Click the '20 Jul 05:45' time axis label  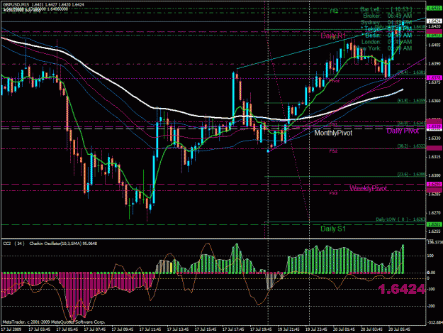click(400, 329)
